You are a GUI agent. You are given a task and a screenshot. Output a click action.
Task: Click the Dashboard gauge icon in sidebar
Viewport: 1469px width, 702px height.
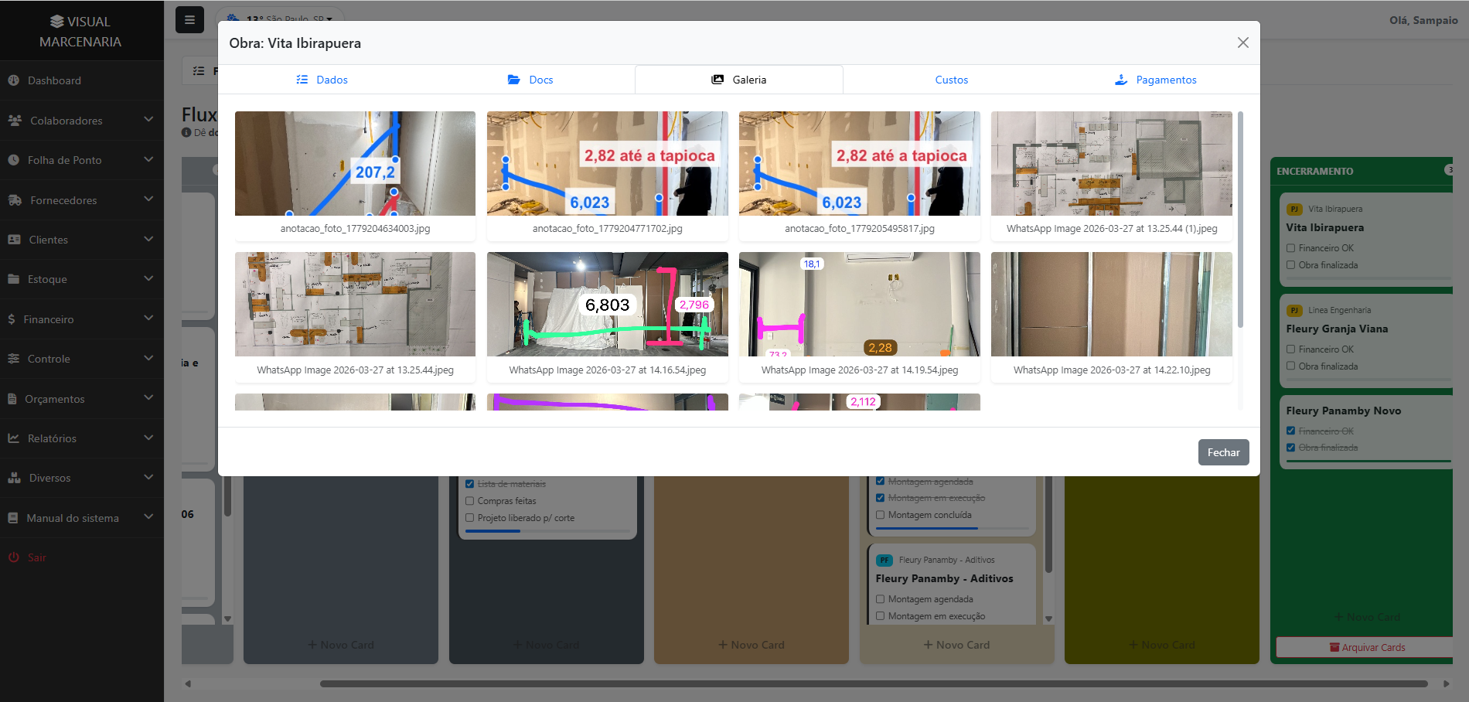pos(13,80)
